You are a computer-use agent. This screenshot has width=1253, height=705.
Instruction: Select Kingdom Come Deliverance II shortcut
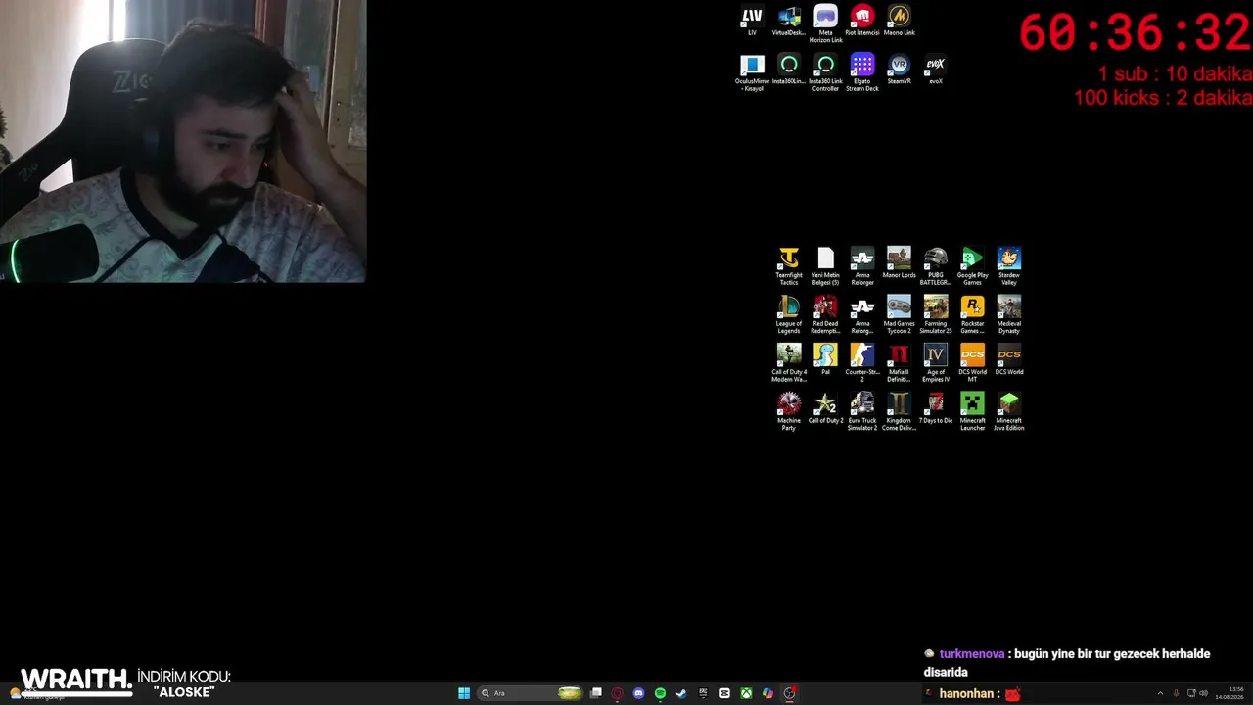[899, 412]
